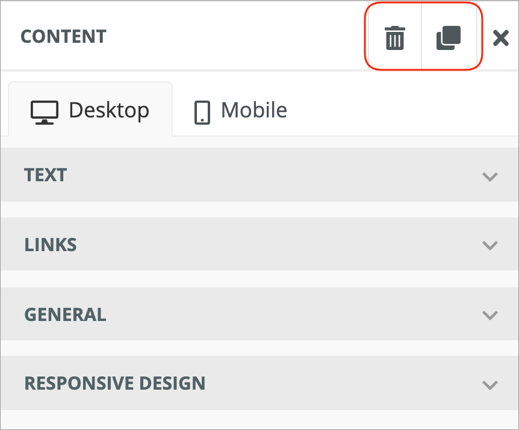Delete this content block
The width and height of the screenshot is (519, 430).
(394, 39)
